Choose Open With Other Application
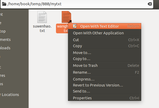 pos(105,33)
